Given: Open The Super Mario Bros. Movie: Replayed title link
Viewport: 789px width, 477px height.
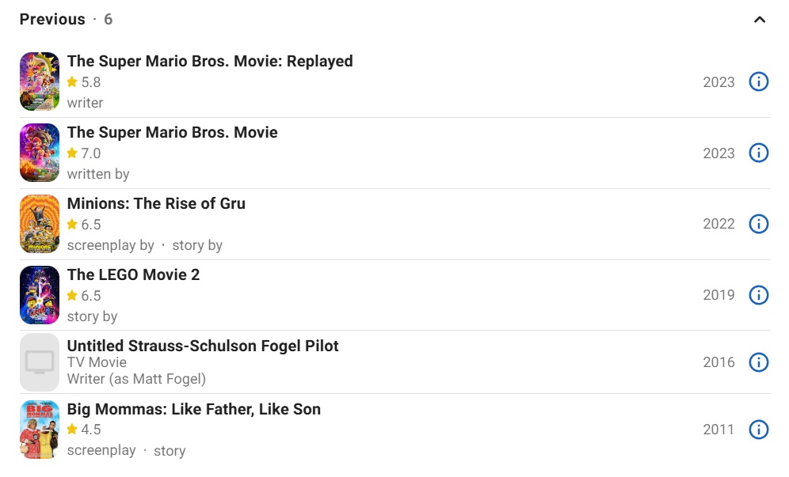Looking at the screenshot, I should [210, 62].
